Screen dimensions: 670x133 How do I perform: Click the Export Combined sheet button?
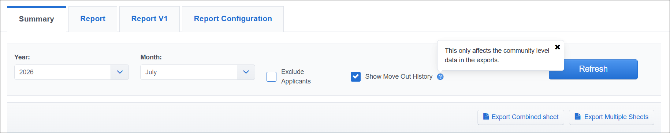521,117
